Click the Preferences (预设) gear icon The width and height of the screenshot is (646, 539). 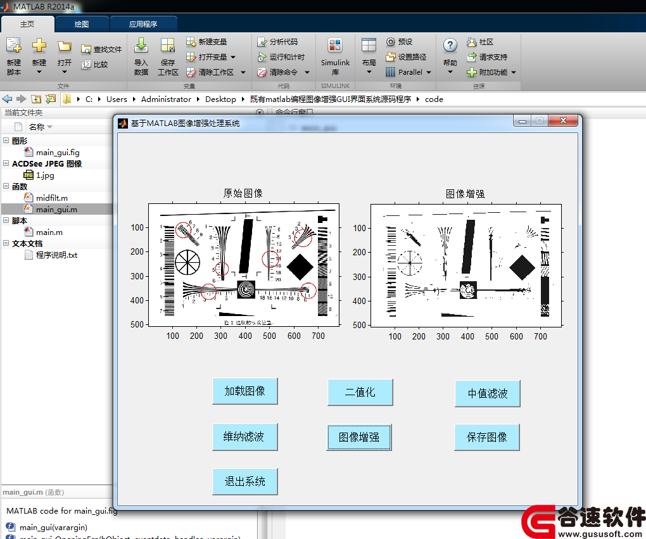(391, 42)
